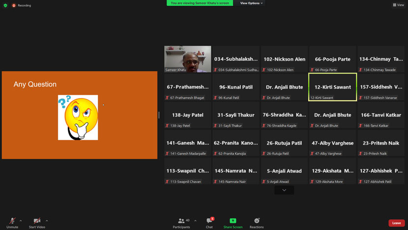Unmute the microphone
The height and width of the screenshot is (230, 408).
click(12, 222)
